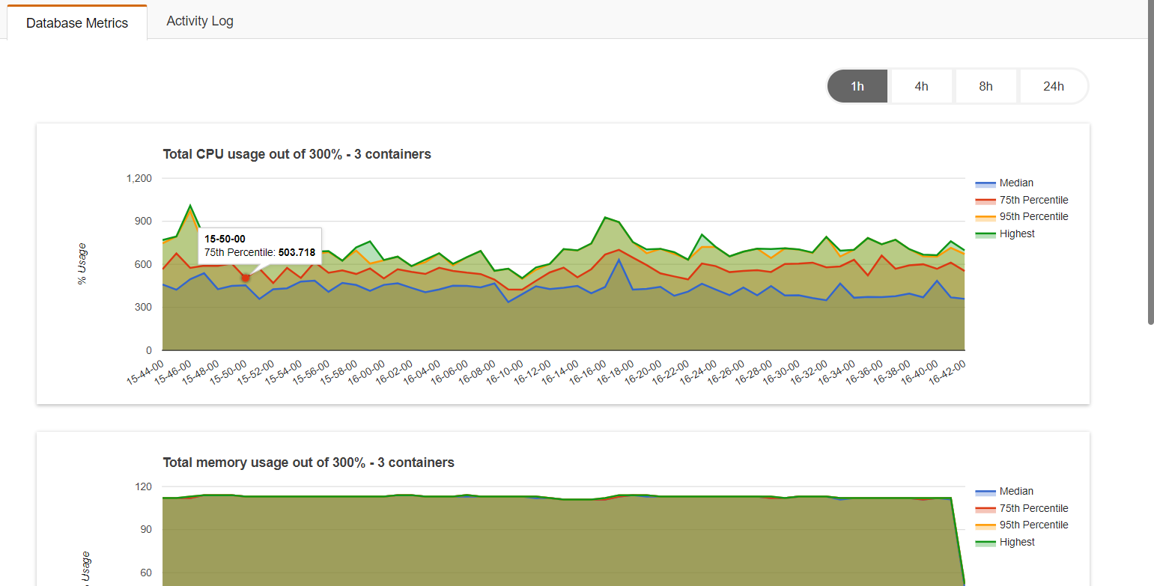Toggle 75th Percentile in CPU chart legend
1154x586 pixels.
(x=1021, y=200)
